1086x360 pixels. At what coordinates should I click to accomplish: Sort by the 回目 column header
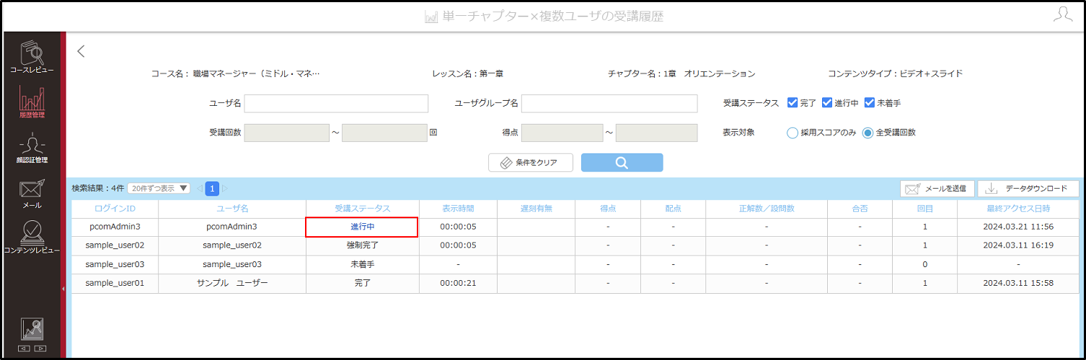coord(924,208)
